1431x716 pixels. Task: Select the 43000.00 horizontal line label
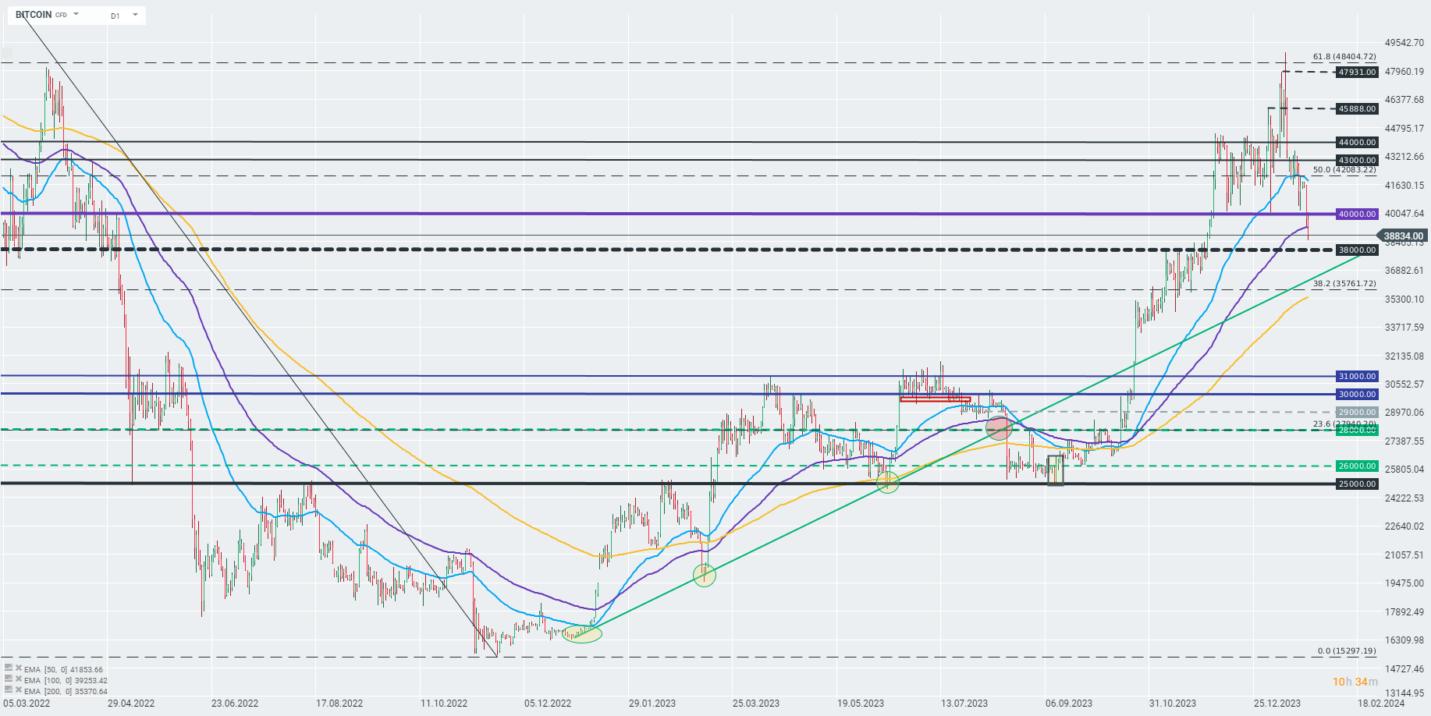pyautogui.click(x=1358, y=160)
